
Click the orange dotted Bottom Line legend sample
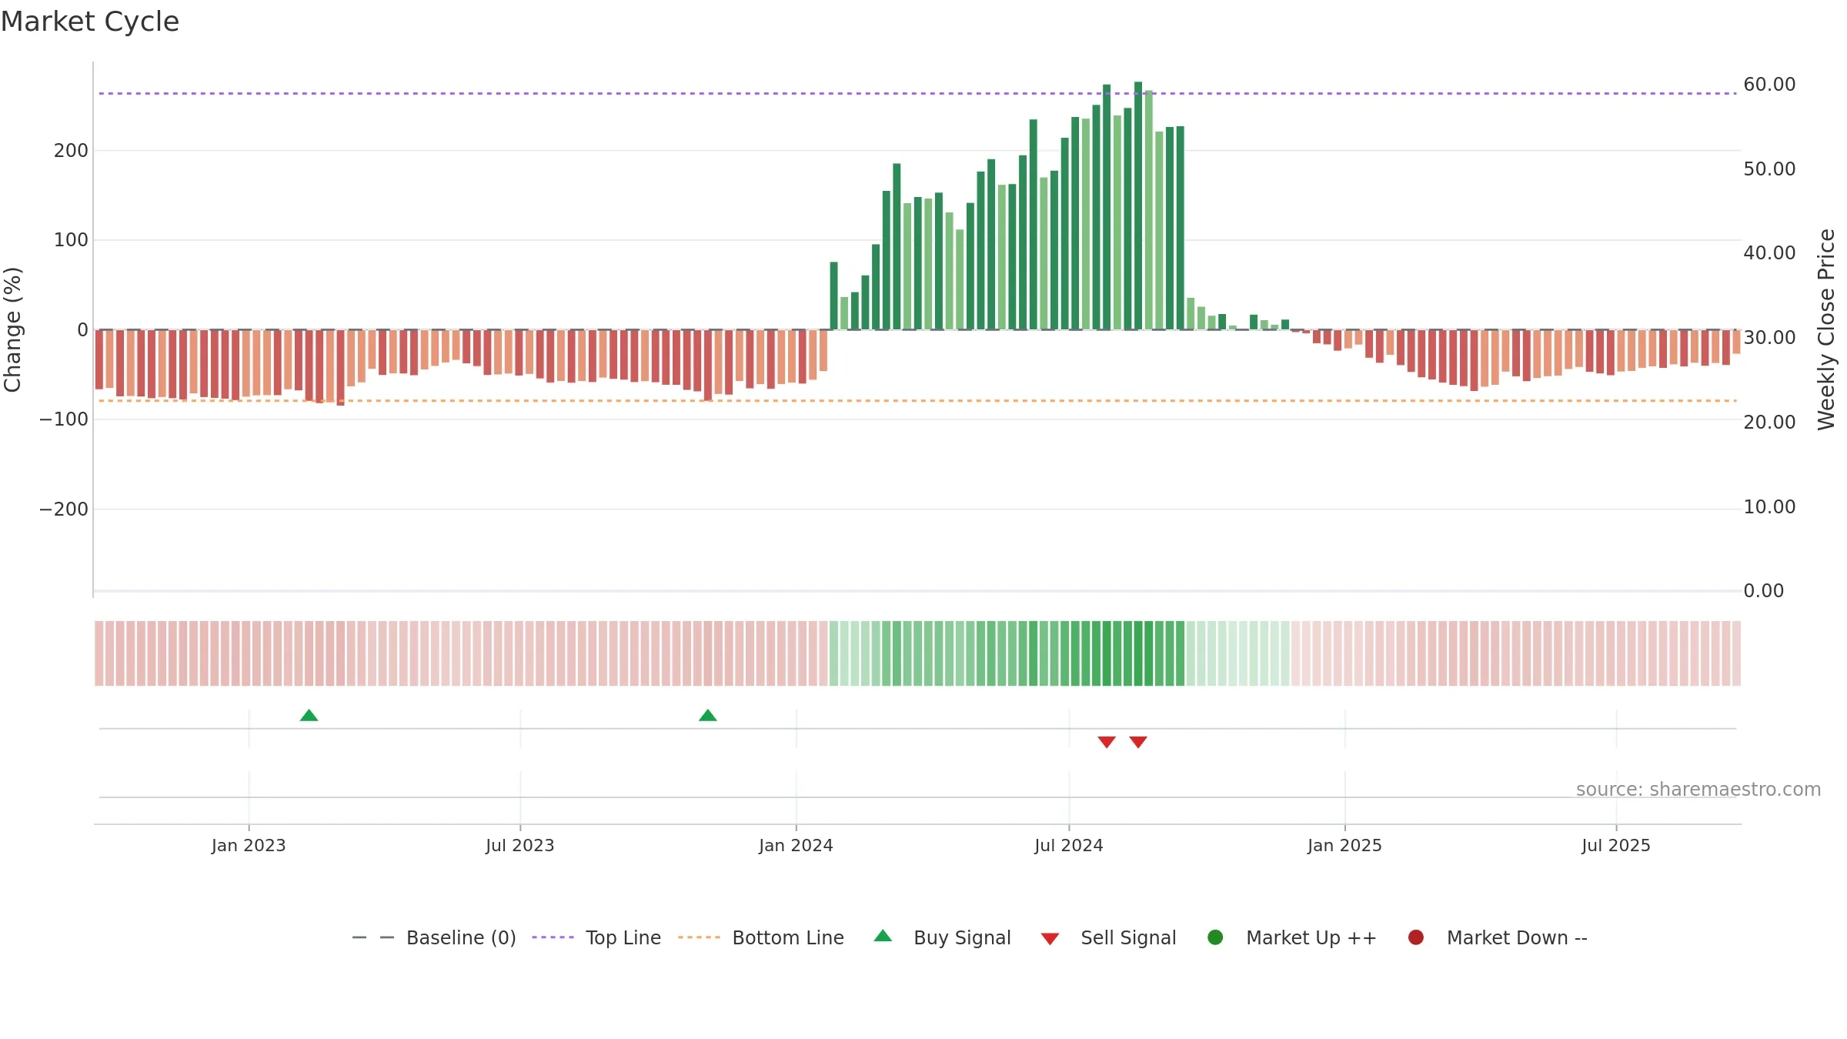[699, 937]
